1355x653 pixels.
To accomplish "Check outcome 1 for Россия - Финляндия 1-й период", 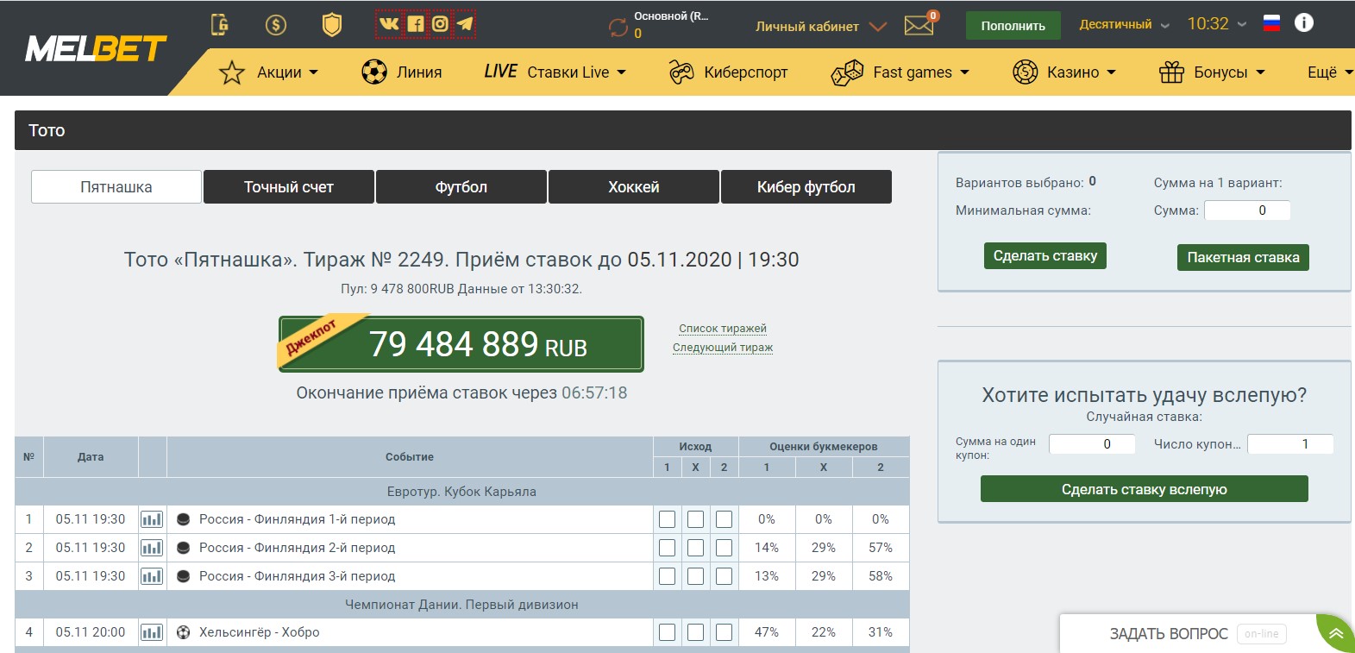I will 668,519.
